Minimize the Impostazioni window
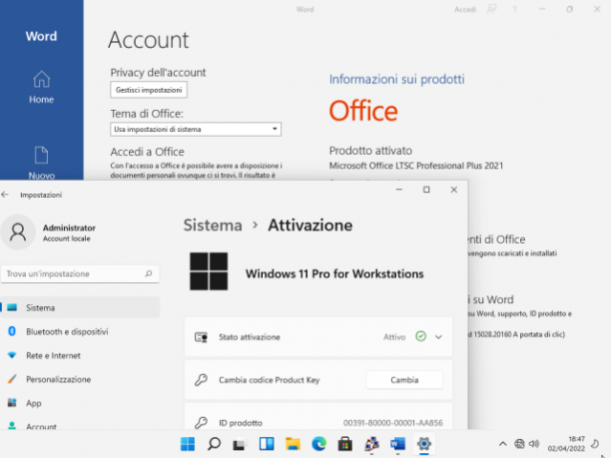Viewport: 611px width, 458px height. click(x=399, y=190)
